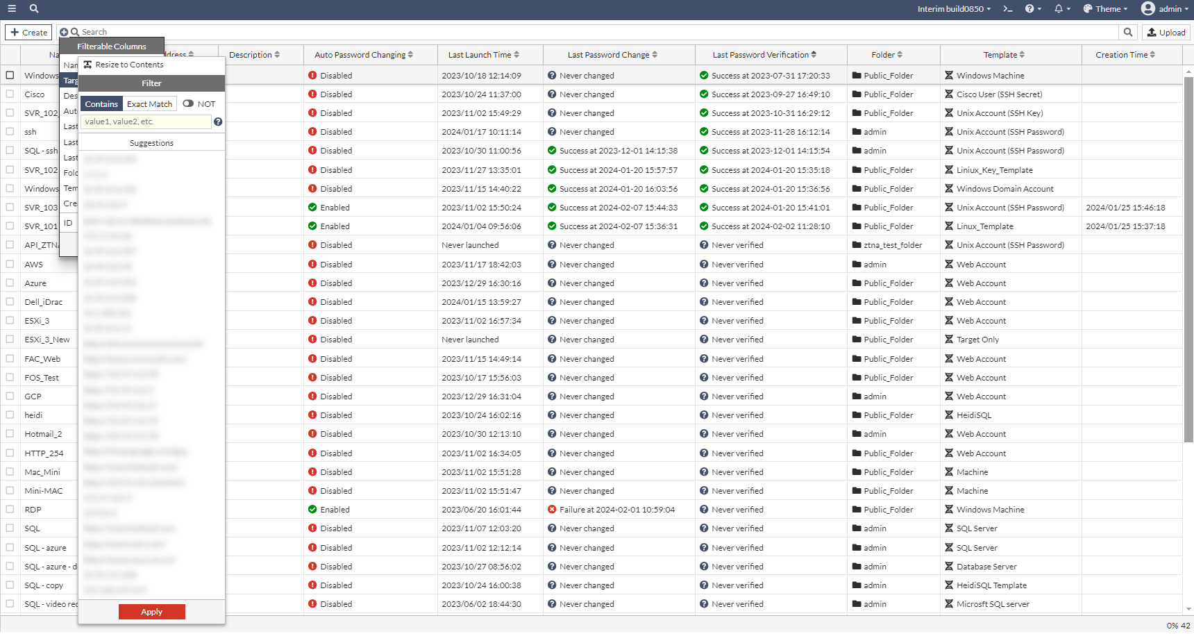Click 'Failure at 2024-02-01 10:59:04' cell
This screenshot has height=634, width=1194.
(617, 510)
